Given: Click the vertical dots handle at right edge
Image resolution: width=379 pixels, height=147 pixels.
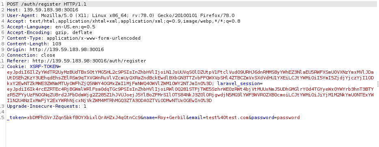Looking at the screenshot, I should pyautogui.click(x=377, y=83).
